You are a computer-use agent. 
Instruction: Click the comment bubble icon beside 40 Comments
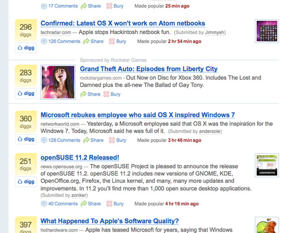pos(44,204)
